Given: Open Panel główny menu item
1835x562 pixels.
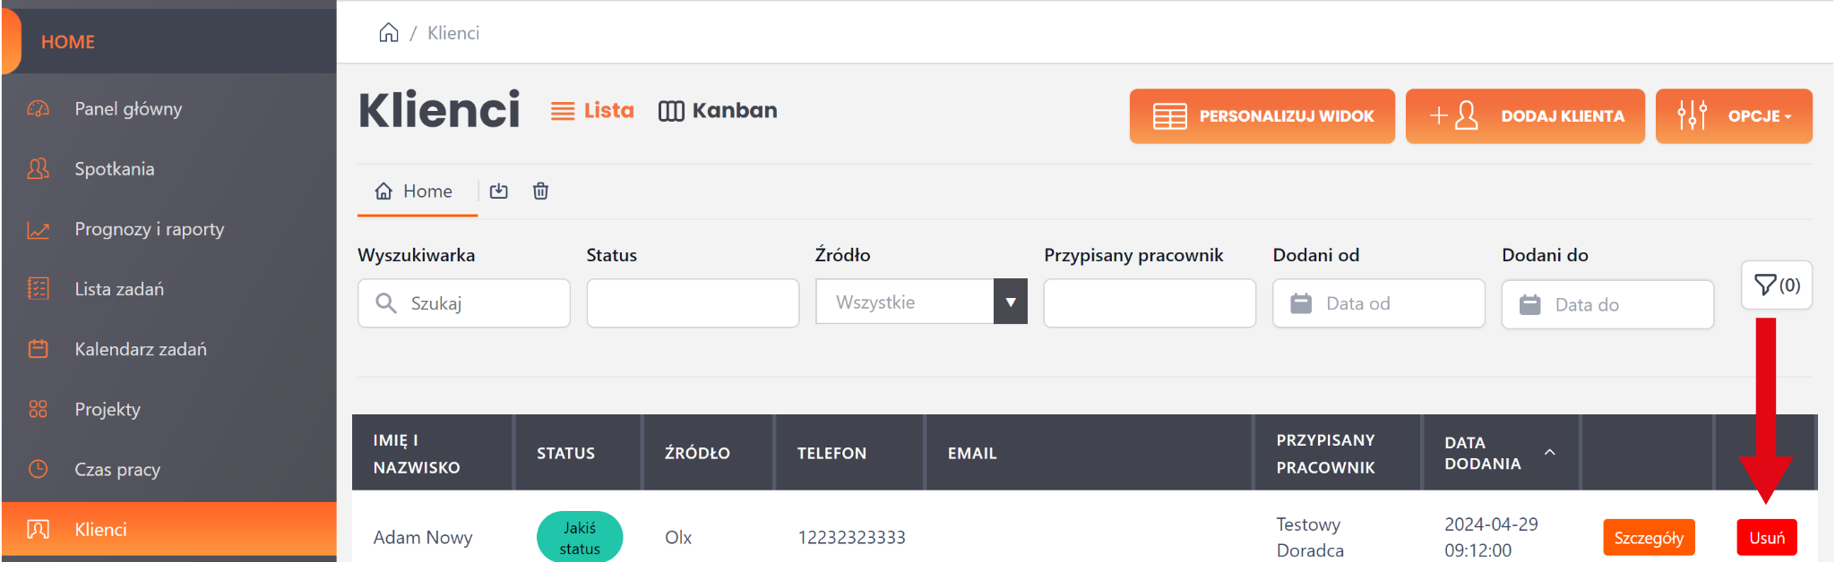Looking at the screenshot, I should pyautogui.click(x=128, y=109).
